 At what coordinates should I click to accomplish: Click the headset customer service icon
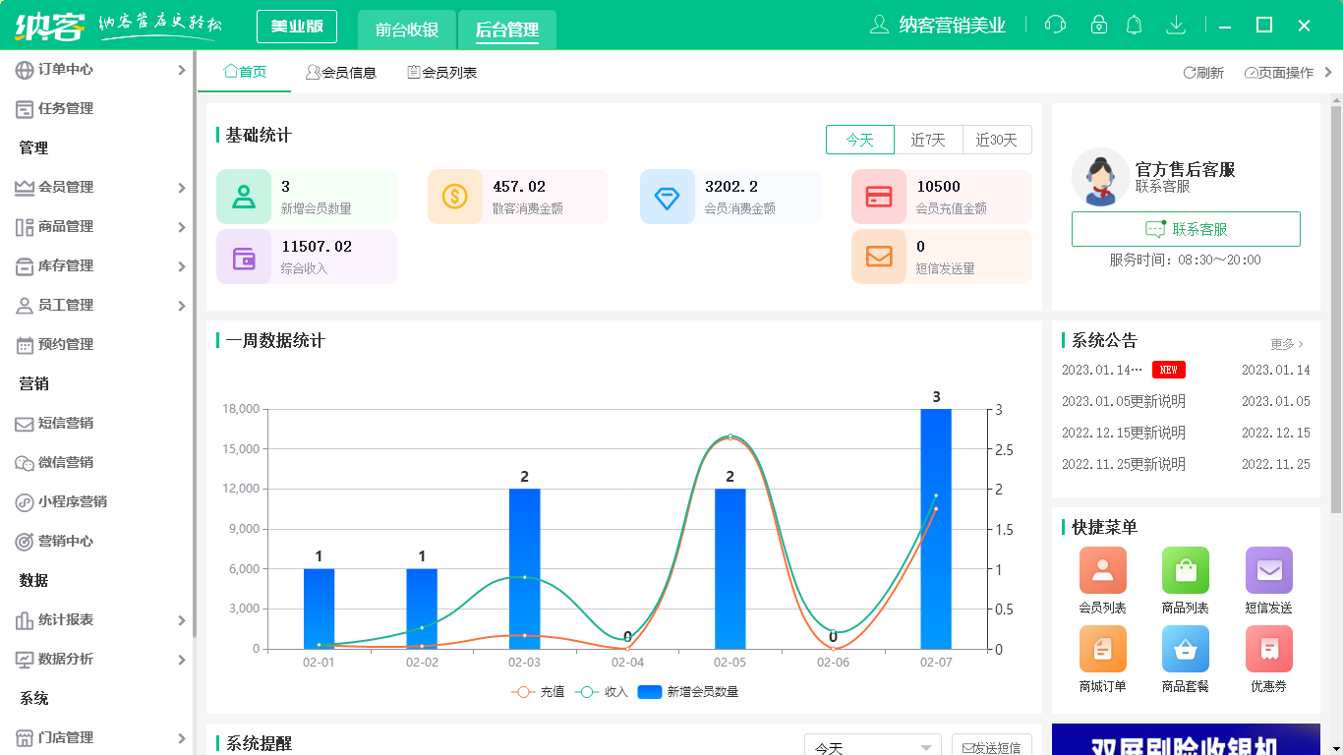[1055, 25]
